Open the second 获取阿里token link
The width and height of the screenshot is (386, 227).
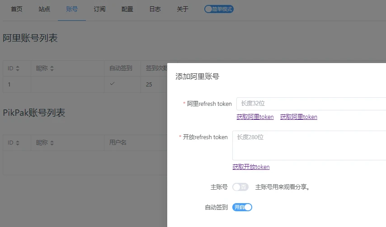[x=299, y=117]
